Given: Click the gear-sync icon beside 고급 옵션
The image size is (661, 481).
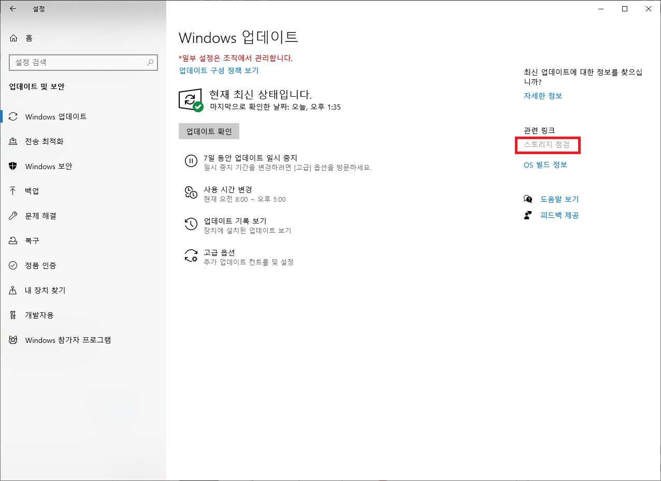Looking at the screenshot, I should (x=191, y=255).
